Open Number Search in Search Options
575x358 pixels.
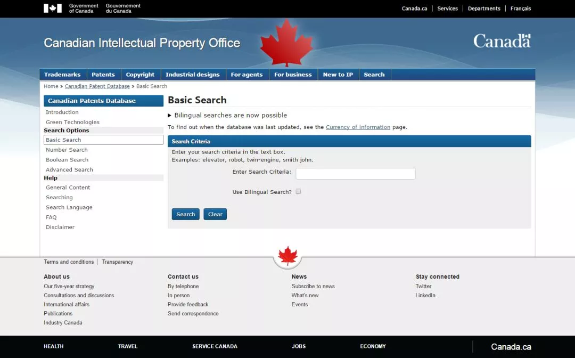pyautogui.click(x=67, y=150)
